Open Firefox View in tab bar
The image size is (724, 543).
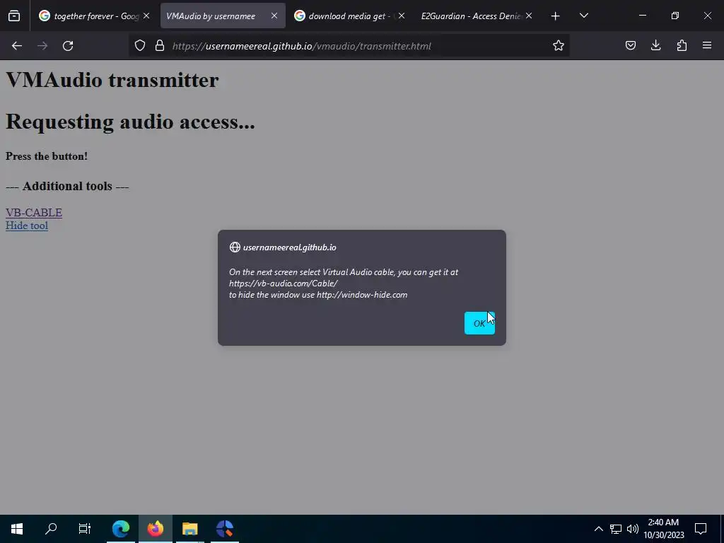[x=14, y=16]
